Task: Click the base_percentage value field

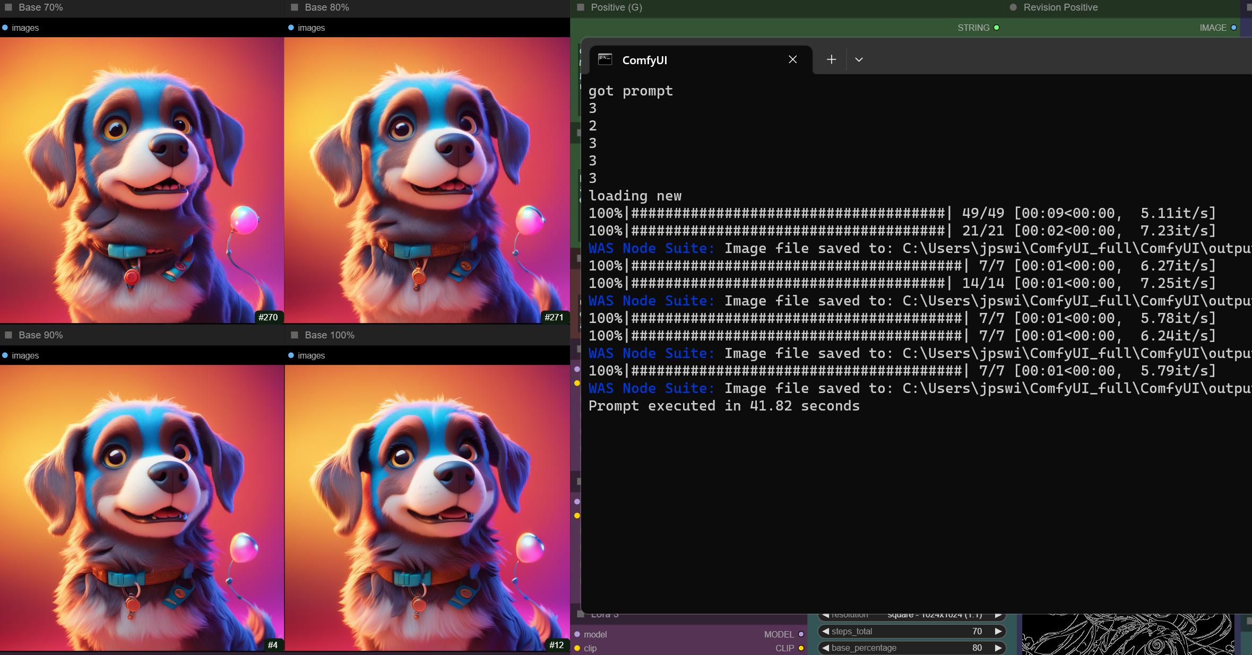Action: click(x=911, y=648)
